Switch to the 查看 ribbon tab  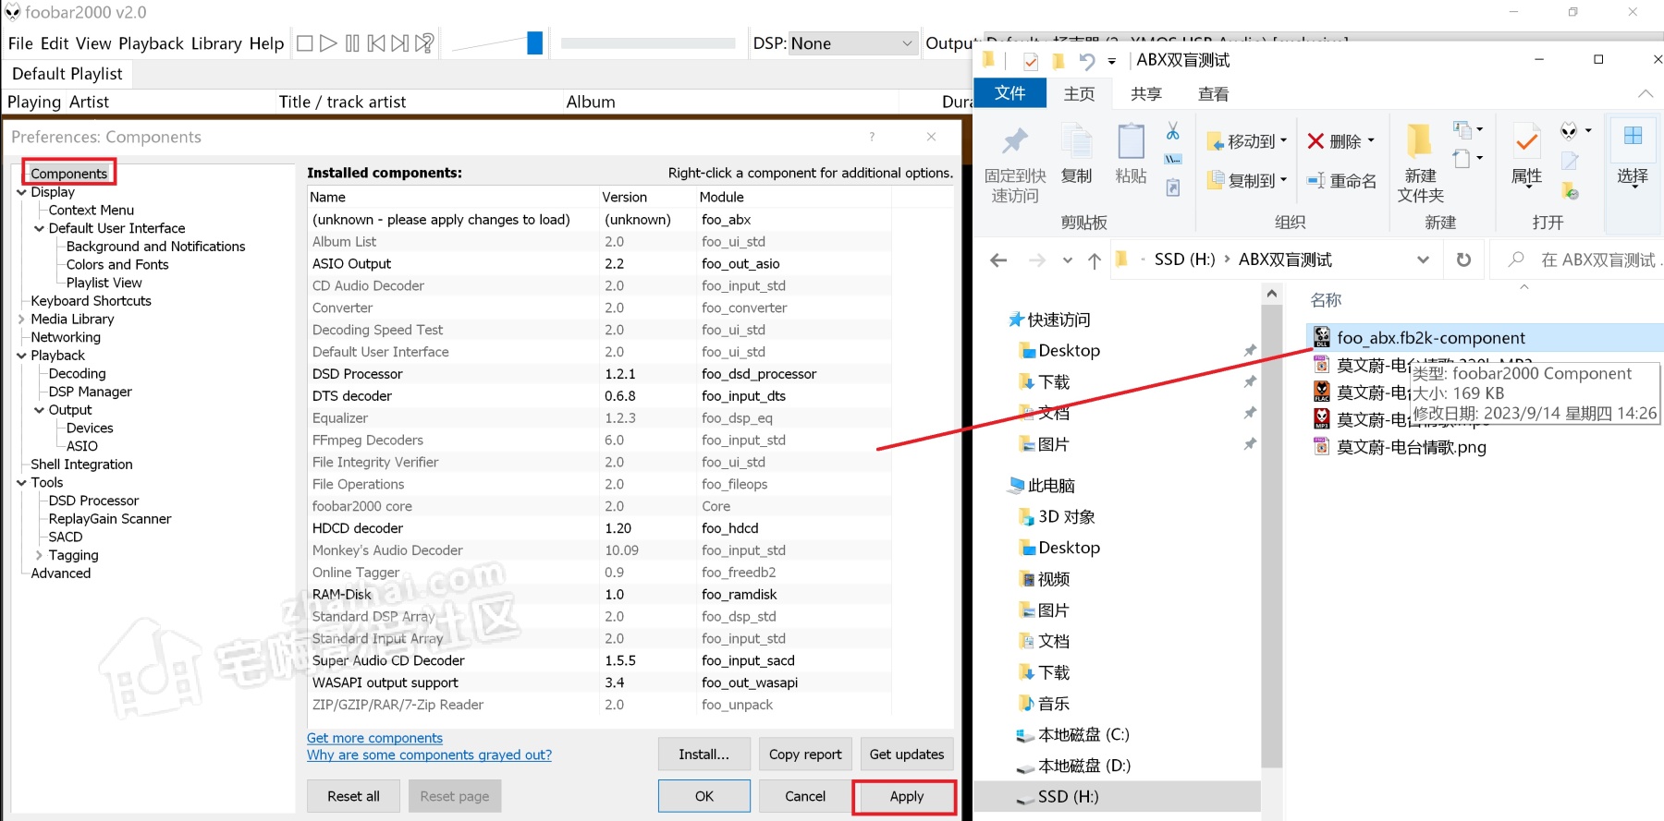[x=1213, y=94]
